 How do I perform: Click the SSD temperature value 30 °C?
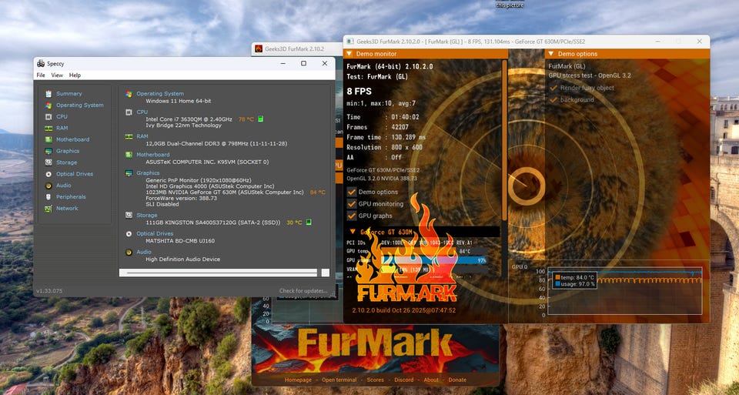tap(294, 223)
